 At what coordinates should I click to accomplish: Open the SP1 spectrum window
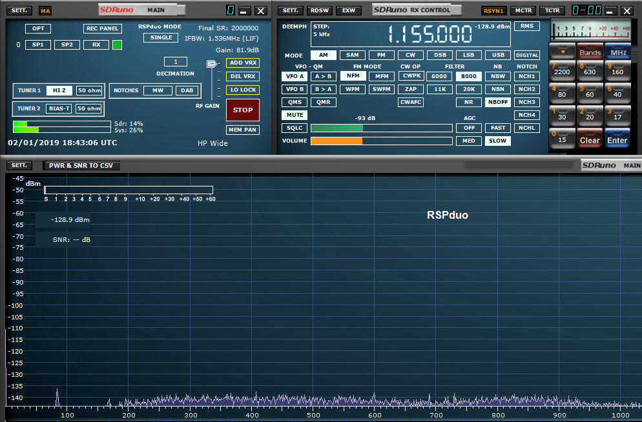click(38, 45)
